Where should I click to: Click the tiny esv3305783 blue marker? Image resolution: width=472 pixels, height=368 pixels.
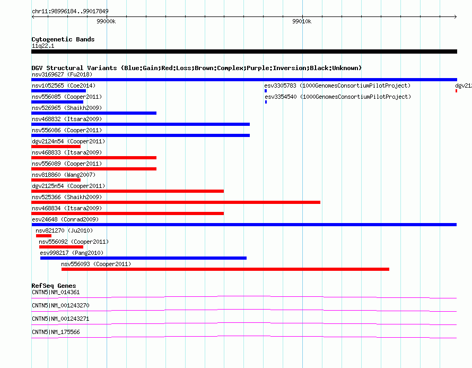(x=266, y=91)
